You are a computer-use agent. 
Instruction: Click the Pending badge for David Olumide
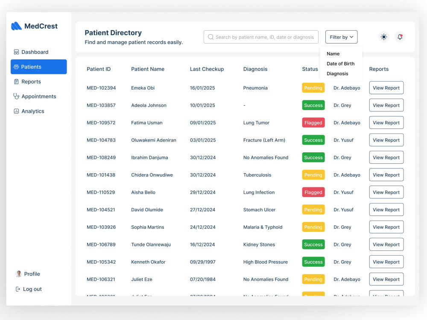313,210
